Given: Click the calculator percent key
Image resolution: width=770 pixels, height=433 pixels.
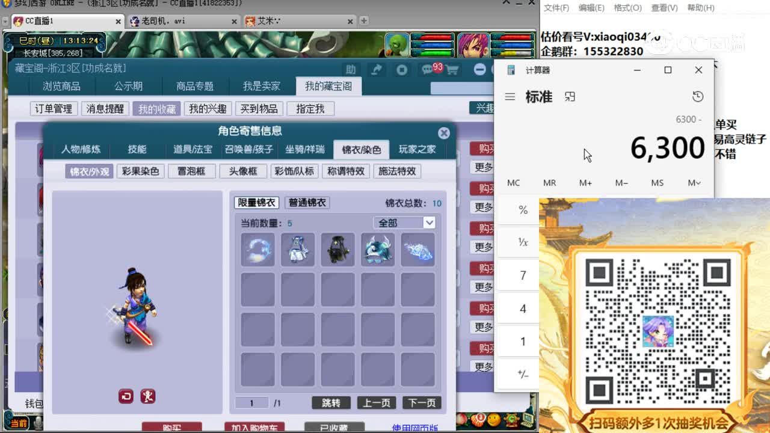Looking at the screenshot, I should [523, 210].
